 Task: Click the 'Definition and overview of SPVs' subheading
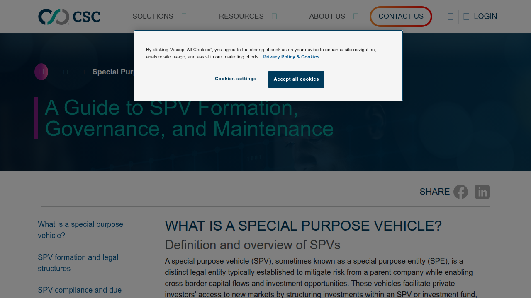point(253,245)
